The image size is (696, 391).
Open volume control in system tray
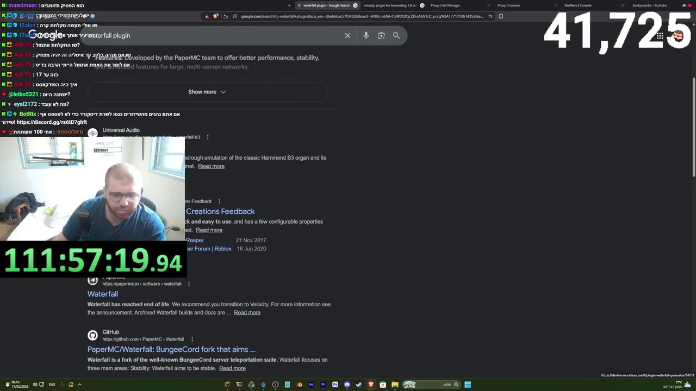(x=35, y=384)
